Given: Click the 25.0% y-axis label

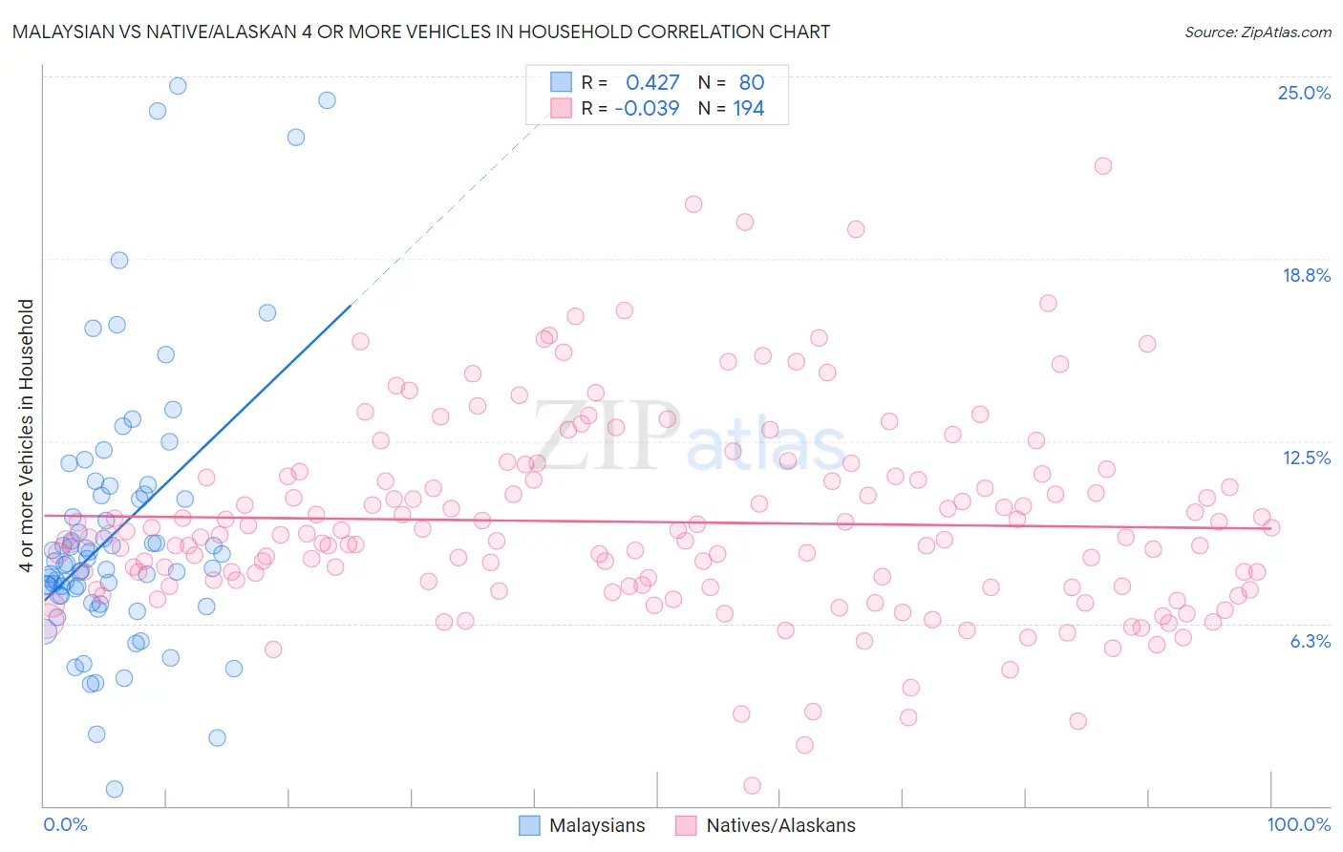Looking at the screenshot, I should click(1304, 93).
